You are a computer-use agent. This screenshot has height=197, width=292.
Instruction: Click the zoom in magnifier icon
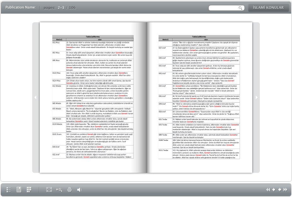tap(59, 190)
